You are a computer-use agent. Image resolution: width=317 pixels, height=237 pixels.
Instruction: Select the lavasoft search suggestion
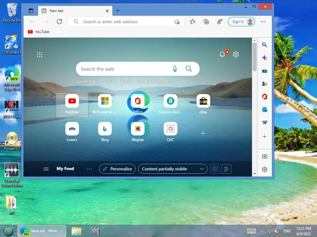click(x=109, y=81)
